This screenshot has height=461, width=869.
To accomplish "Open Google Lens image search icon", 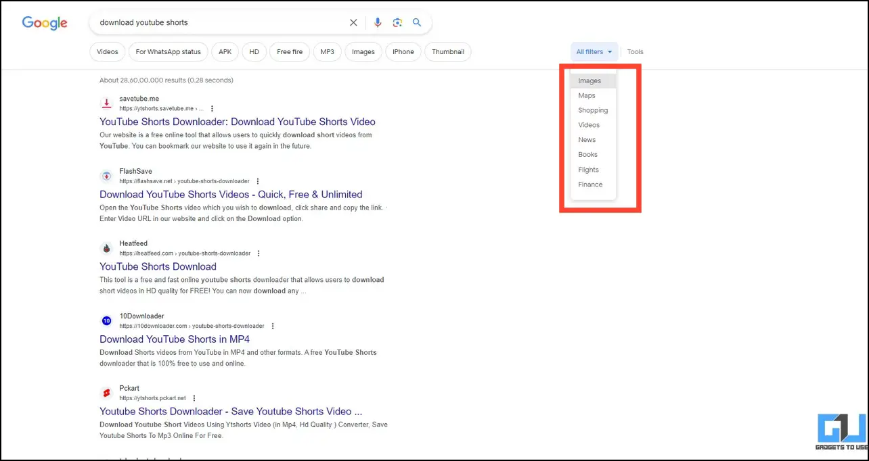I will pos(397,22).
